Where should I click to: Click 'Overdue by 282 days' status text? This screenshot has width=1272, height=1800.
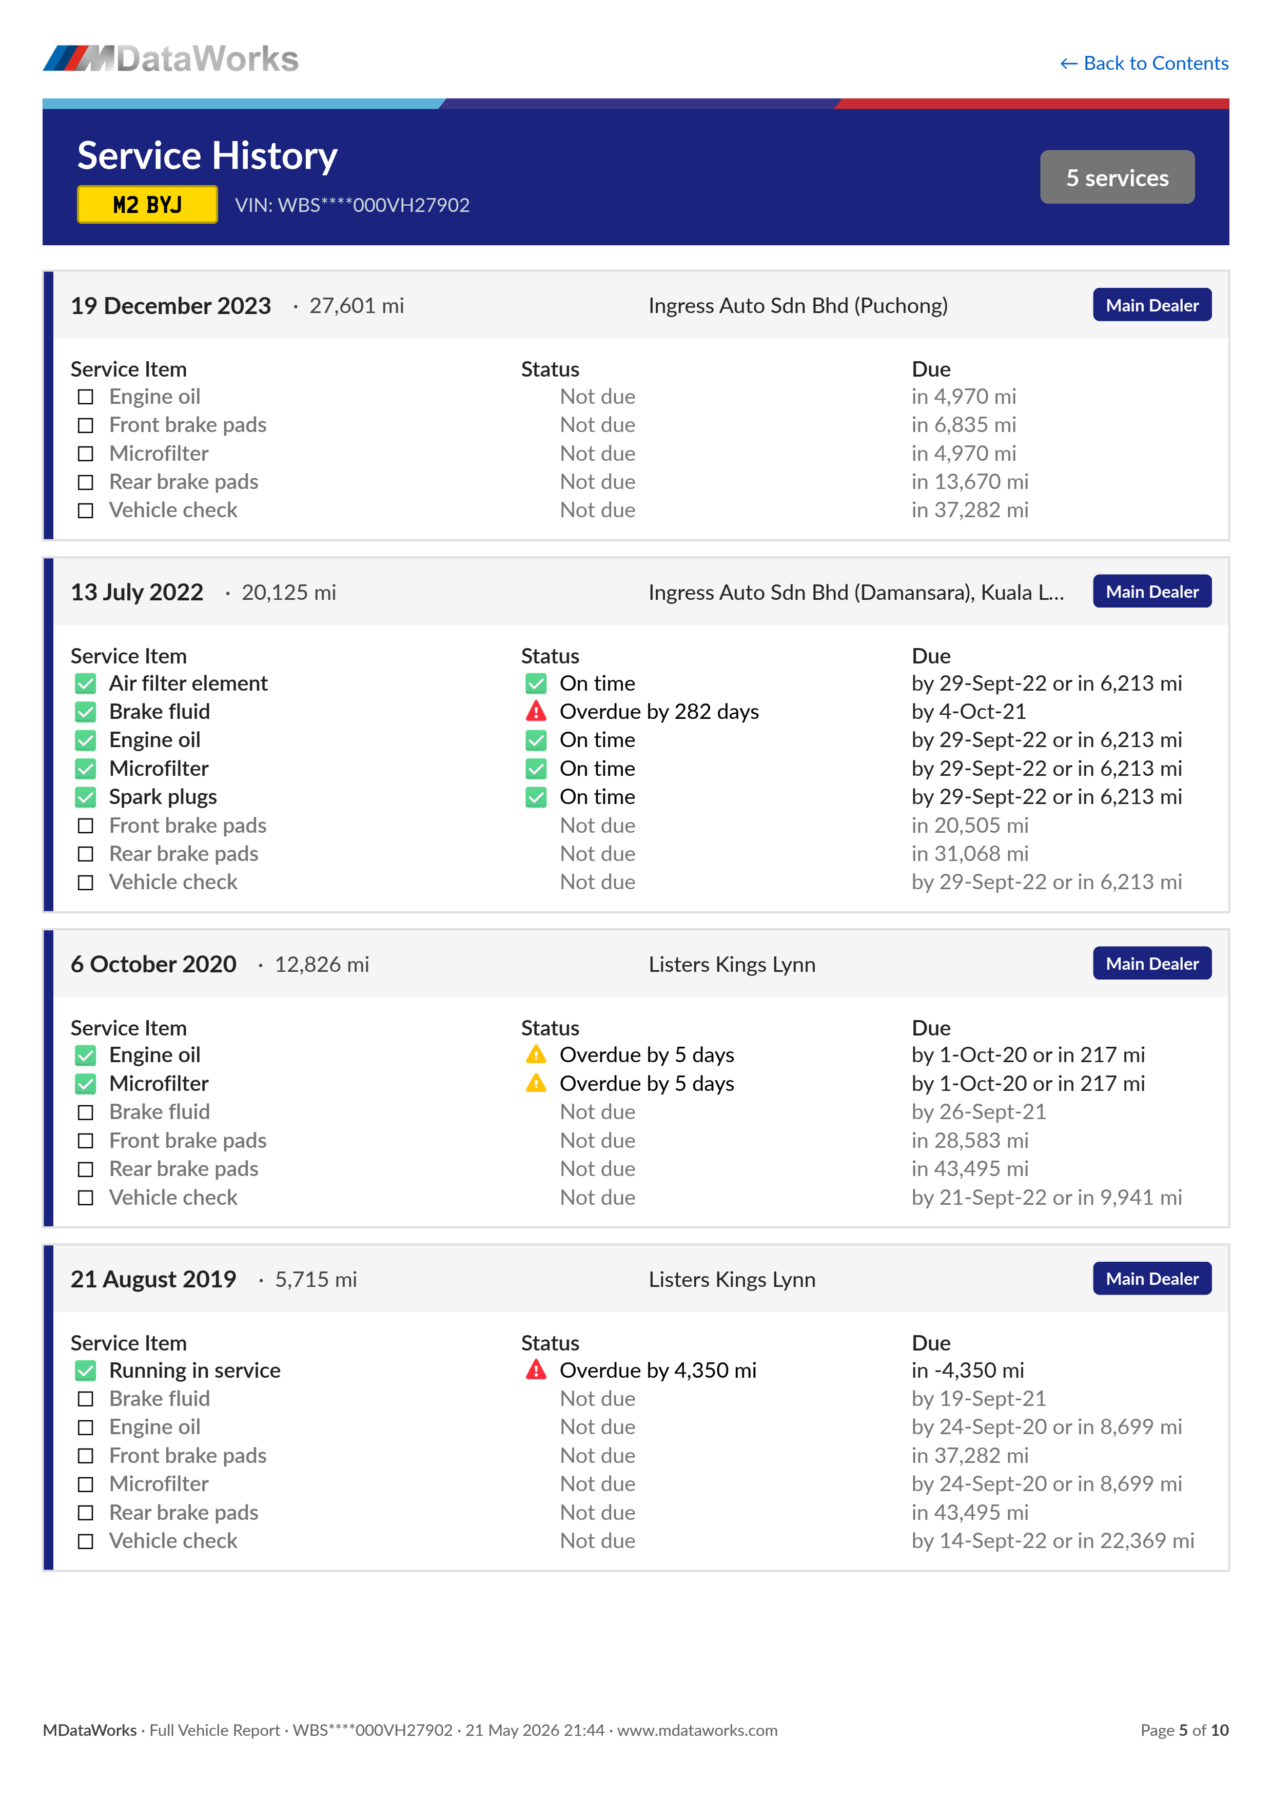pyautogui.click(x=659, y=712)
